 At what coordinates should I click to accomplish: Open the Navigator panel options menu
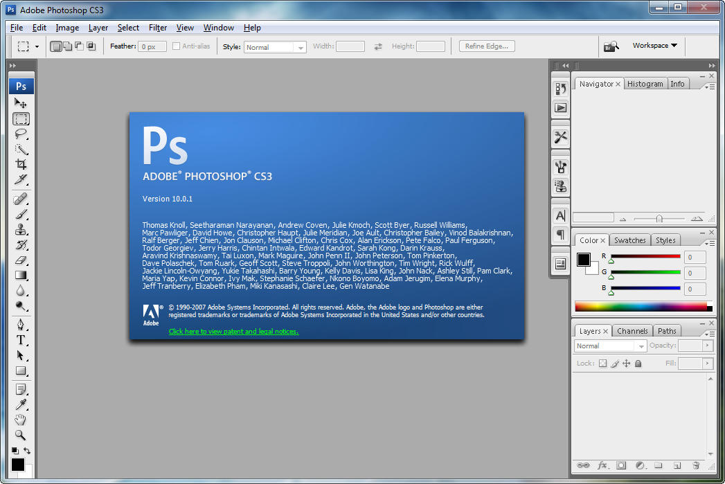(x=710, y=87)
